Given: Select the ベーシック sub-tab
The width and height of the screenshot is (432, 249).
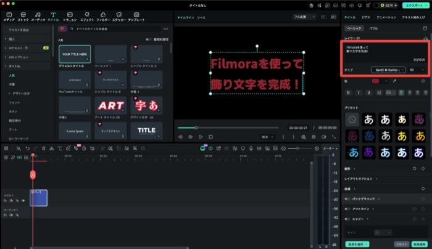Looking at the screenshot, I should coord(354,28).
